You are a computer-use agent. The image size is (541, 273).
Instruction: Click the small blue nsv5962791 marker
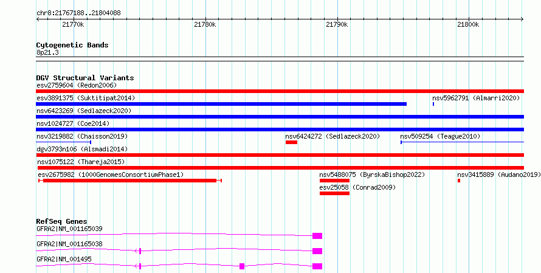pos(433,104)
